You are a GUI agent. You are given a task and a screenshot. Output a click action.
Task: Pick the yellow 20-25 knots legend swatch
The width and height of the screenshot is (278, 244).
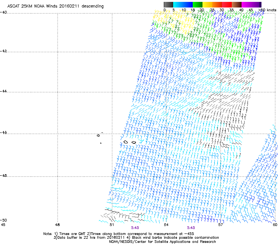pyautogui.click(x=207, y=5)
